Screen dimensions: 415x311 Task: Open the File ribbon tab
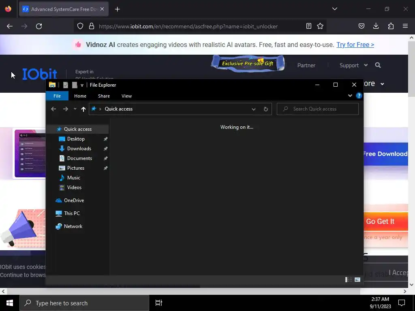tap(57, 96)
